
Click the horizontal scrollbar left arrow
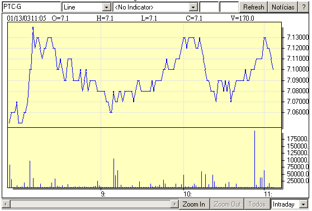pos(6,204)
